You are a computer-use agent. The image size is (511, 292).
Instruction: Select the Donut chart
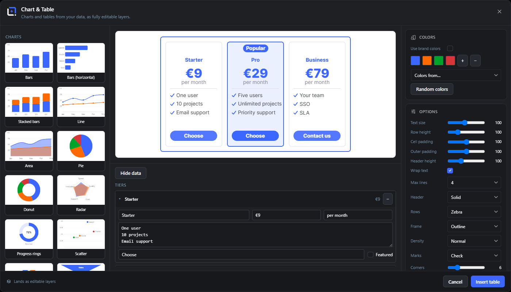pos(29,195)
